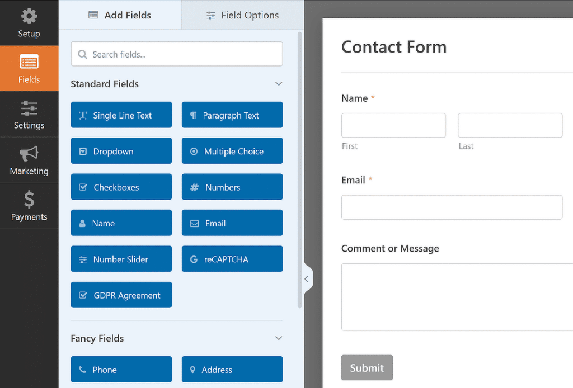
Task: Add a Multiple Choice field
Action: click(232, 150)
